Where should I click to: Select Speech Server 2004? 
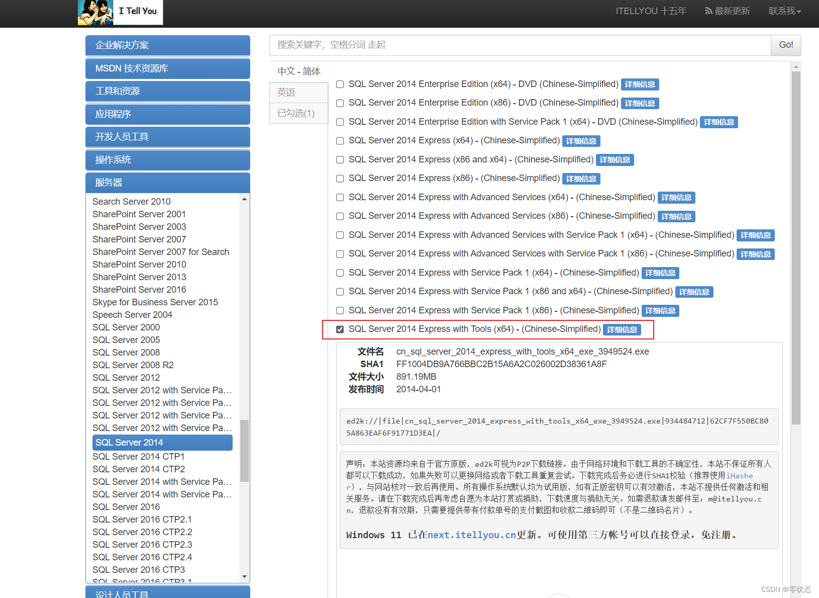coord(132,315)
